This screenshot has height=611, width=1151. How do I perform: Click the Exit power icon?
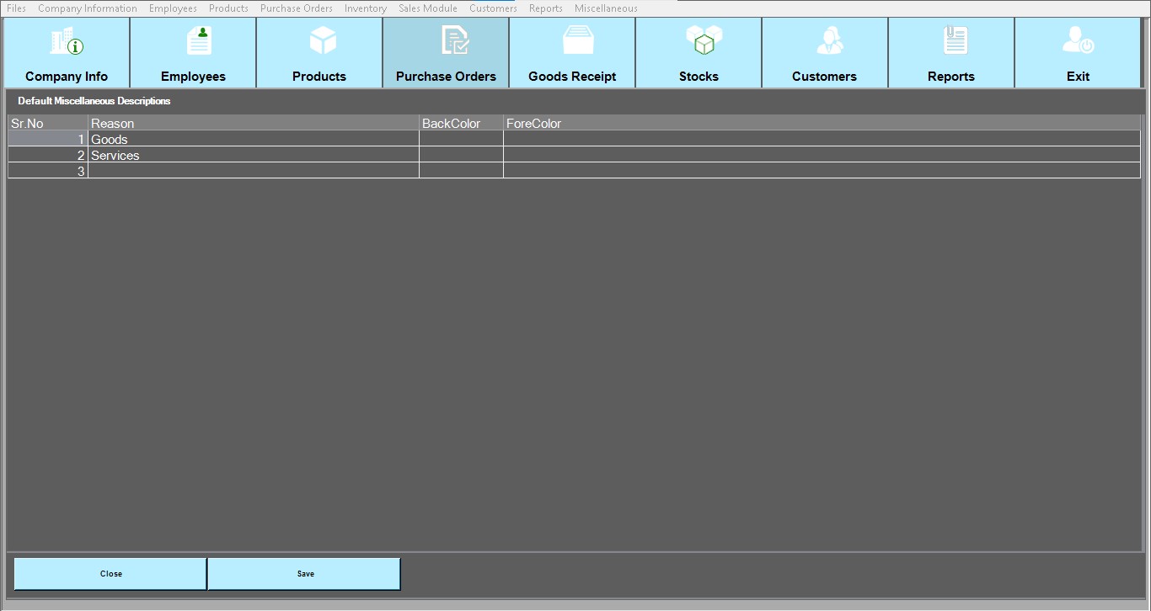pos(1078,41)
